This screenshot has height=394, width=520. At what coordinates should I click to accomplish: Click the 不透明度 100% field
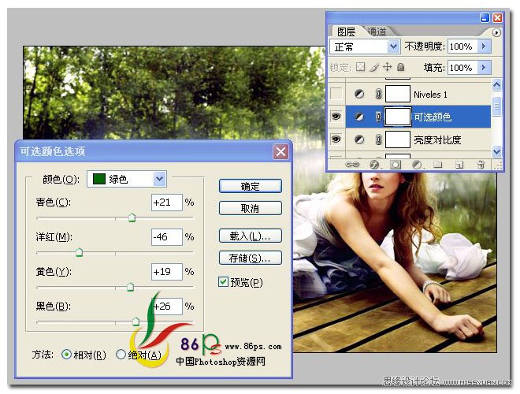click(463, 46)
